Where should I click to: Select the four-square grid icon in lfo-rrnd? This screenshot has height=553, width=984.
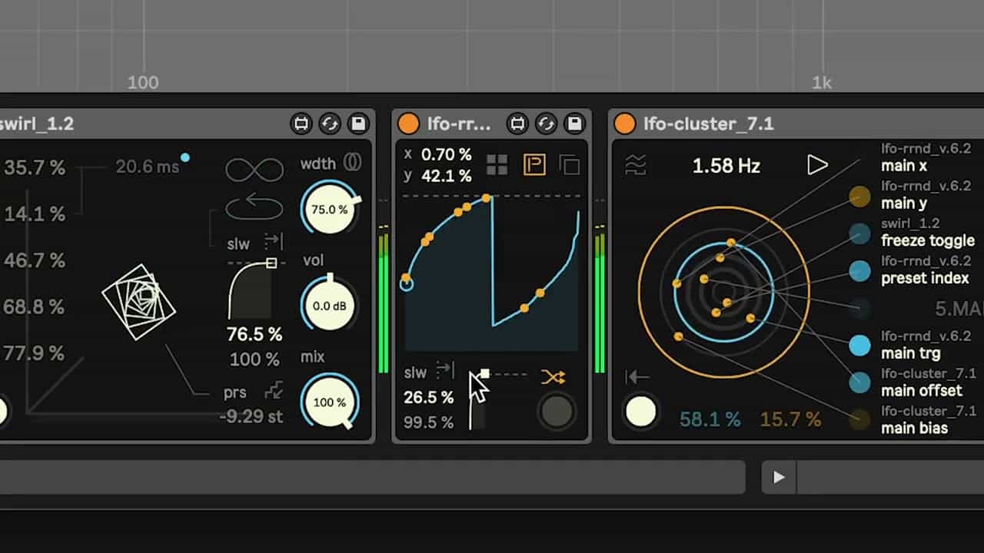click(x=497, y=165)
